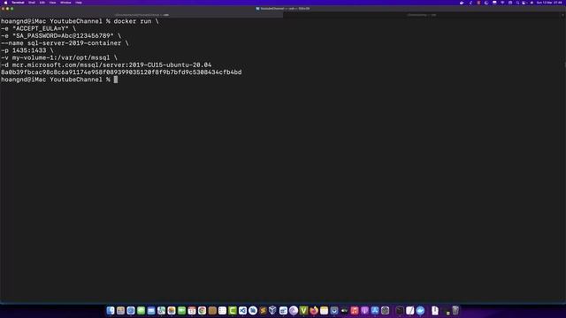Switch to the second terminal tab
Image resolution: width=566 pixels, height=318 pixels.
click(x=422, y=15)
